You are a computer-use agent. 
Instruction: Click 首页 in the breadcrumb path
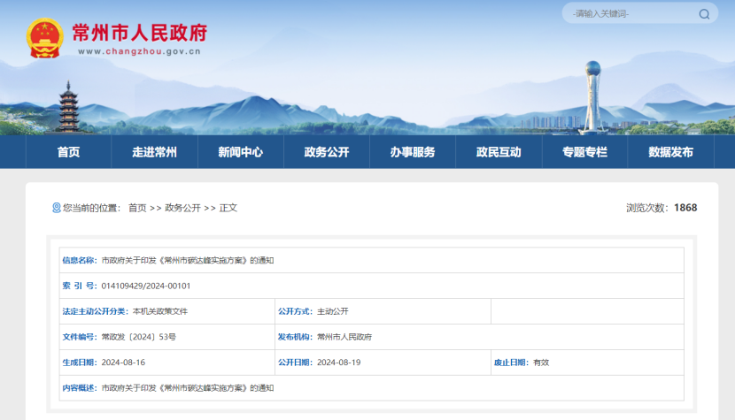(137, 208)
